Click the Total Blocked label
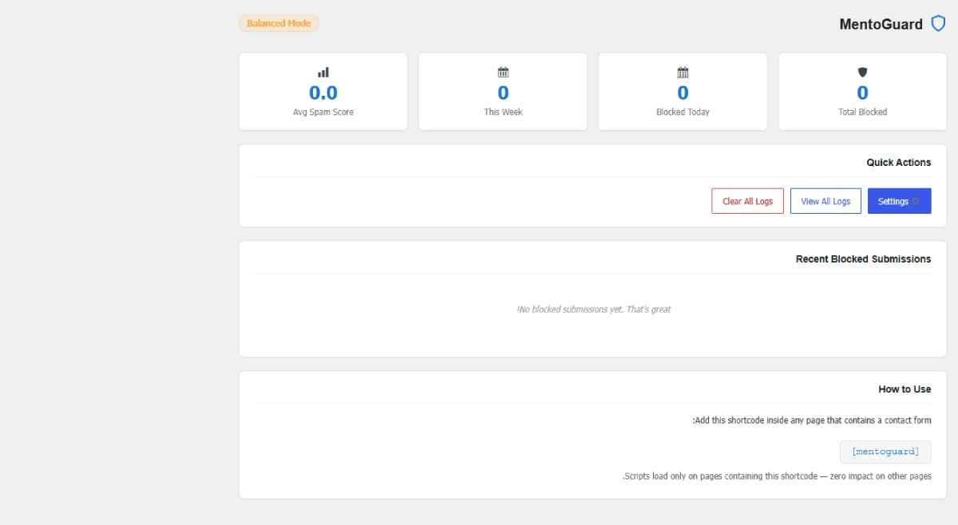The height and width of the screenshot is (525, 958). pos(862,112)
